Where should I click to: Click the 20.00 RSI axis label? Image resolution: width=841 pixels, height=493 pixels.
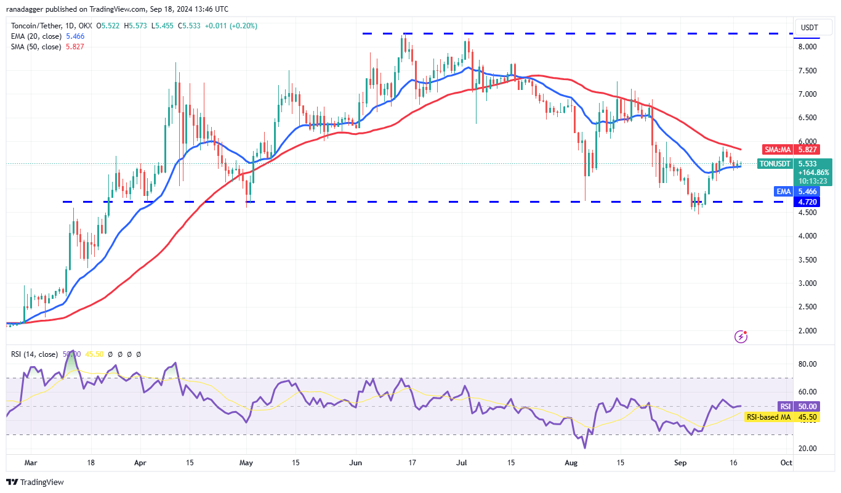[808, 449]
